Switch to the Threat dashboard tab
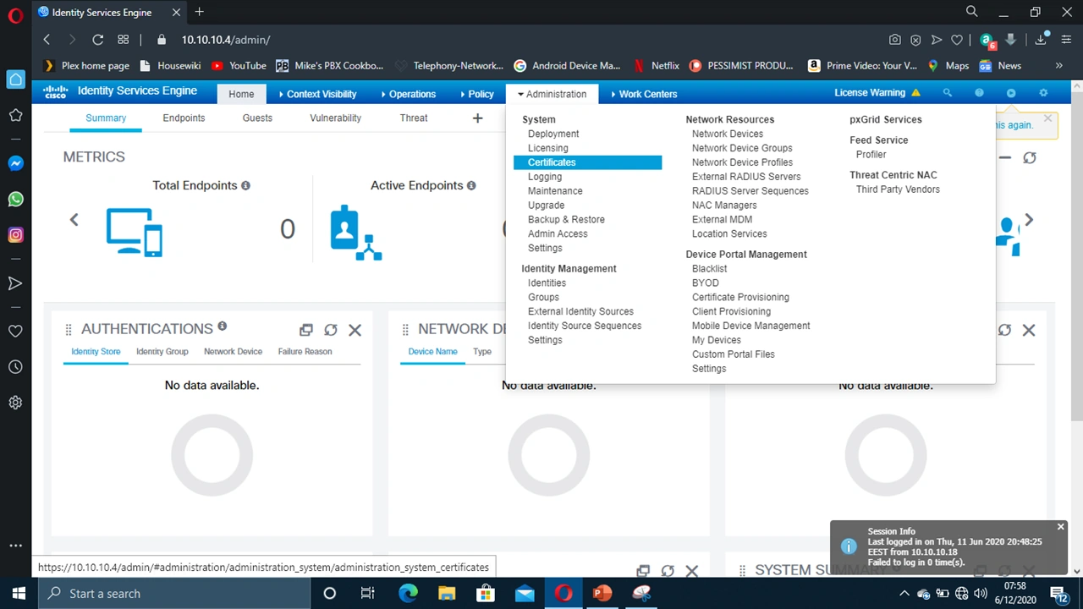The height and width of the screenshot is (609, 1083). (414, 118)
